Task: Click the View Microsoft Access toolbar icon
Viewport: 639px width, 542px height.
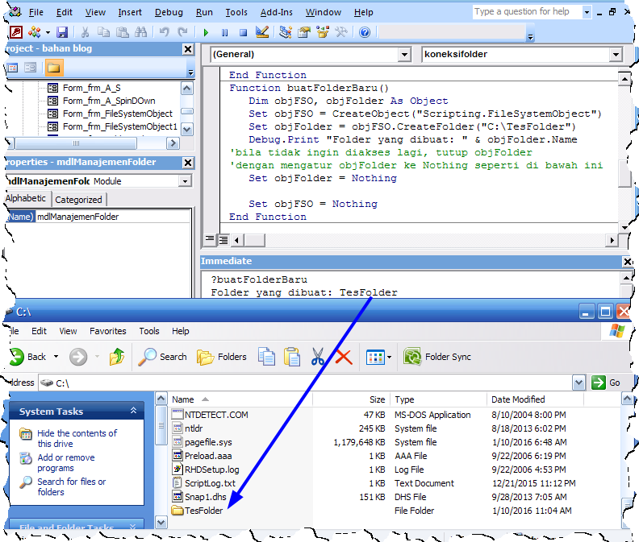Action: tap(15, 32)
